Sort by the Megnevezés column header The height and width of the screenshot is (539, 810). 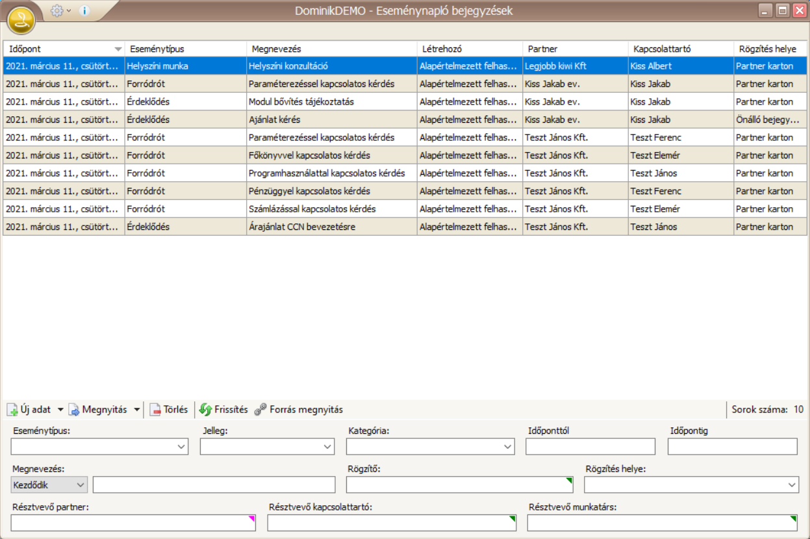[x=332, y=49]
